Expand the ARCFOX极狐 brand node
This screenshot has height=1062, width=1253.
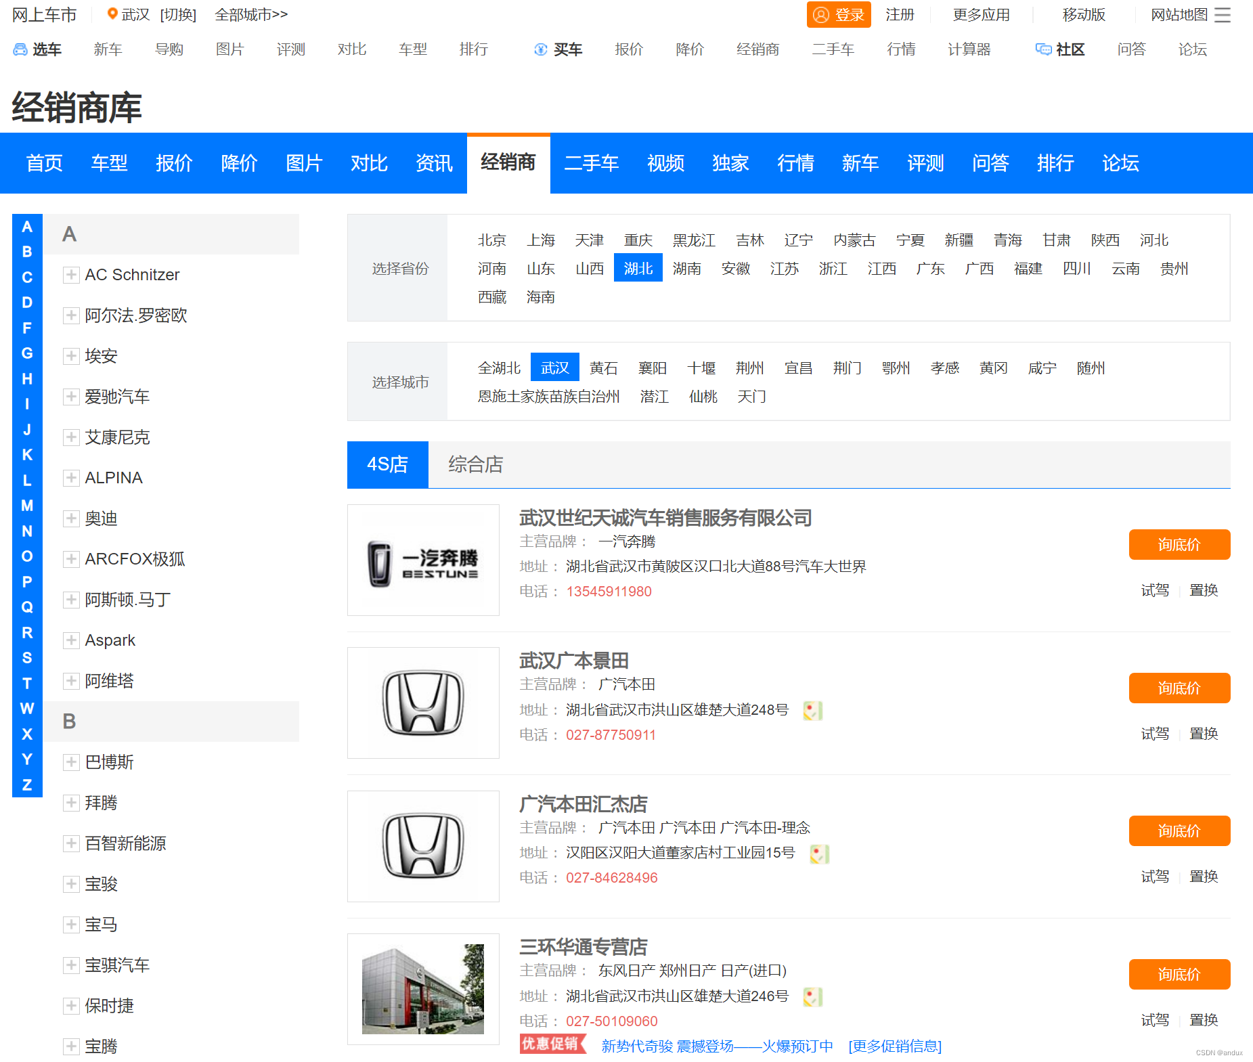pos(71,559)
